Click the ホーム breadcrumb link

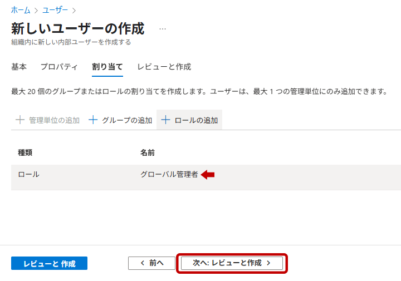(x=21, y=10)
